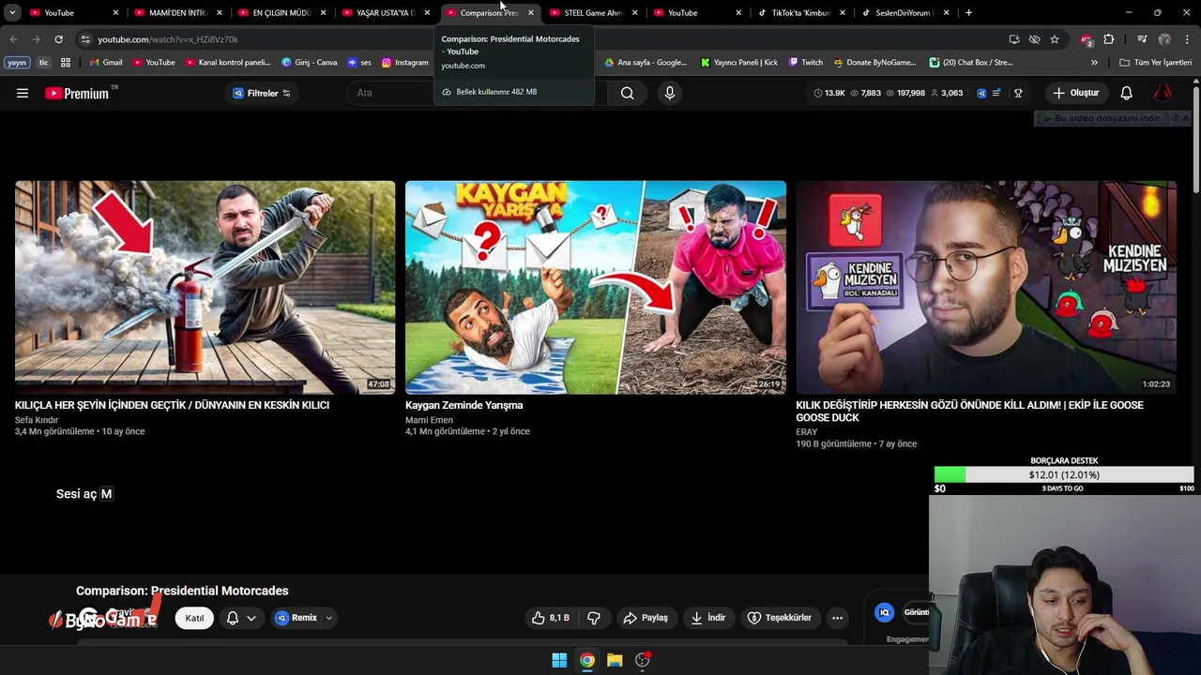1201x675 pixels.
Task: Expand the Remix dropdown arrow
Action: click(x=328, y=618)
